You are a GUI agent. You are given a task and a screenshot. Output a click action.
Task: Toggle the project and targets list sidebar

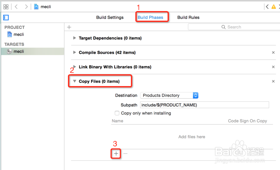pos(6,18)
